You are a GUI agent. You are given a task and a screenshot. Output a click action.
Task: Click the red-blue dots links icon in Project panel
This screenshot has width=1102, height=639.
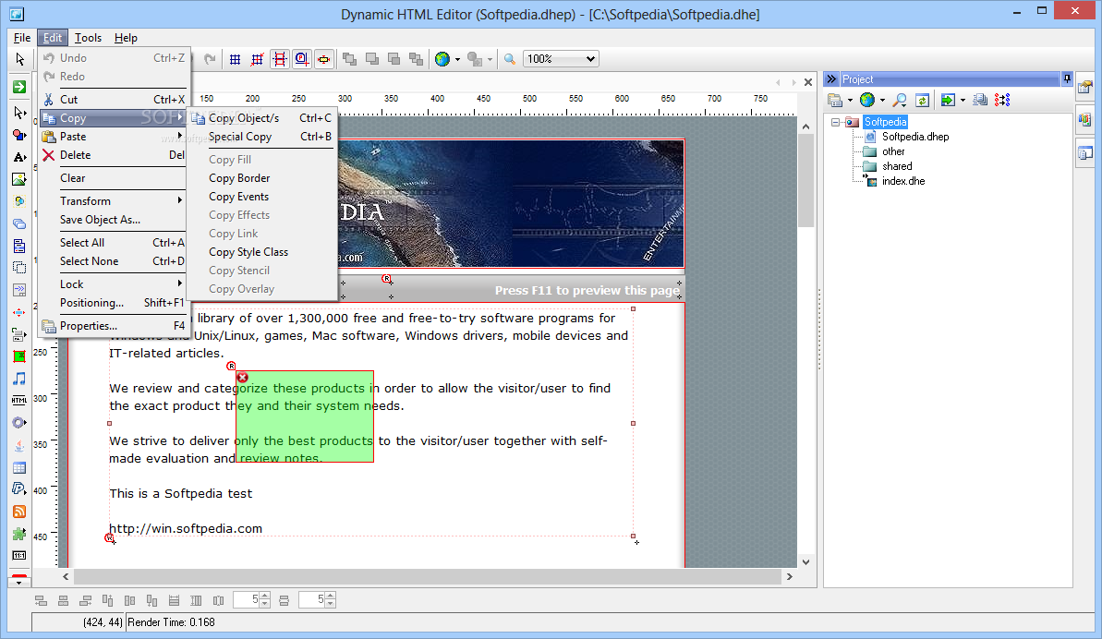(x=1002, y=101)
